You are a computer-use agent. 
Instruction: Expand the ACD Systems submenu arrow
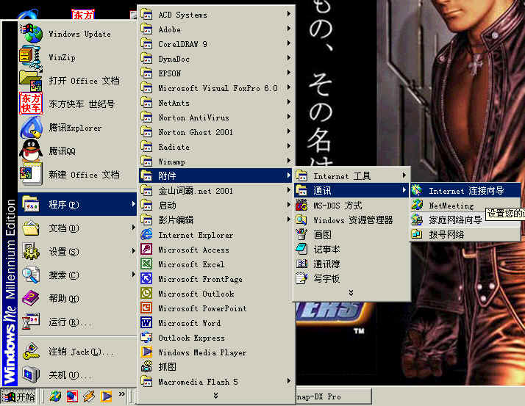tap(288, 14)
